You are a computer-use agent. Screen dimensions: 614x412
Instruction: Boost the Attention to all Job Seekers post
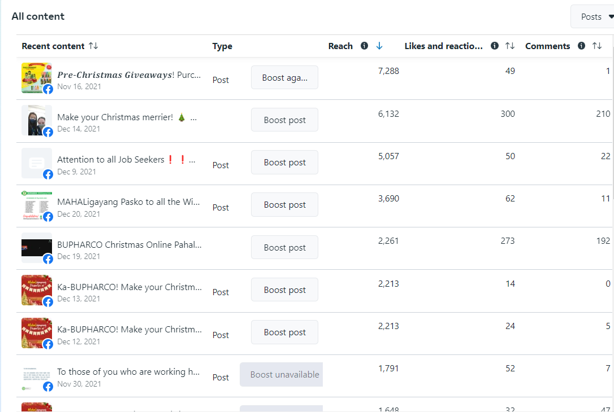284,162
